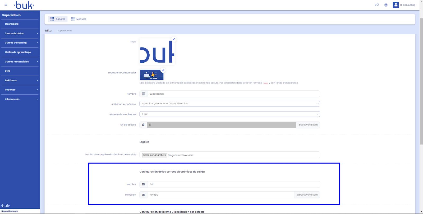Open the user profile avatar icon
This screenshot has width=423, height=214.
tap(396, 5)
